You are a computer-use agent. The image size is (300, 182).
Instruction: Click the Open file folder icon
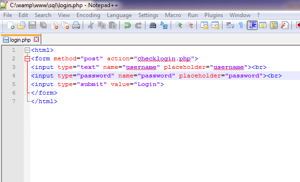click(21, 25)
